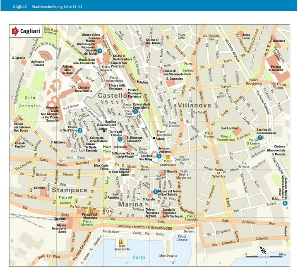This screenshot has width=298, height=267.
Task: Click the Aufzug square near Viale Regina Elena
Action: coord(138,81)
